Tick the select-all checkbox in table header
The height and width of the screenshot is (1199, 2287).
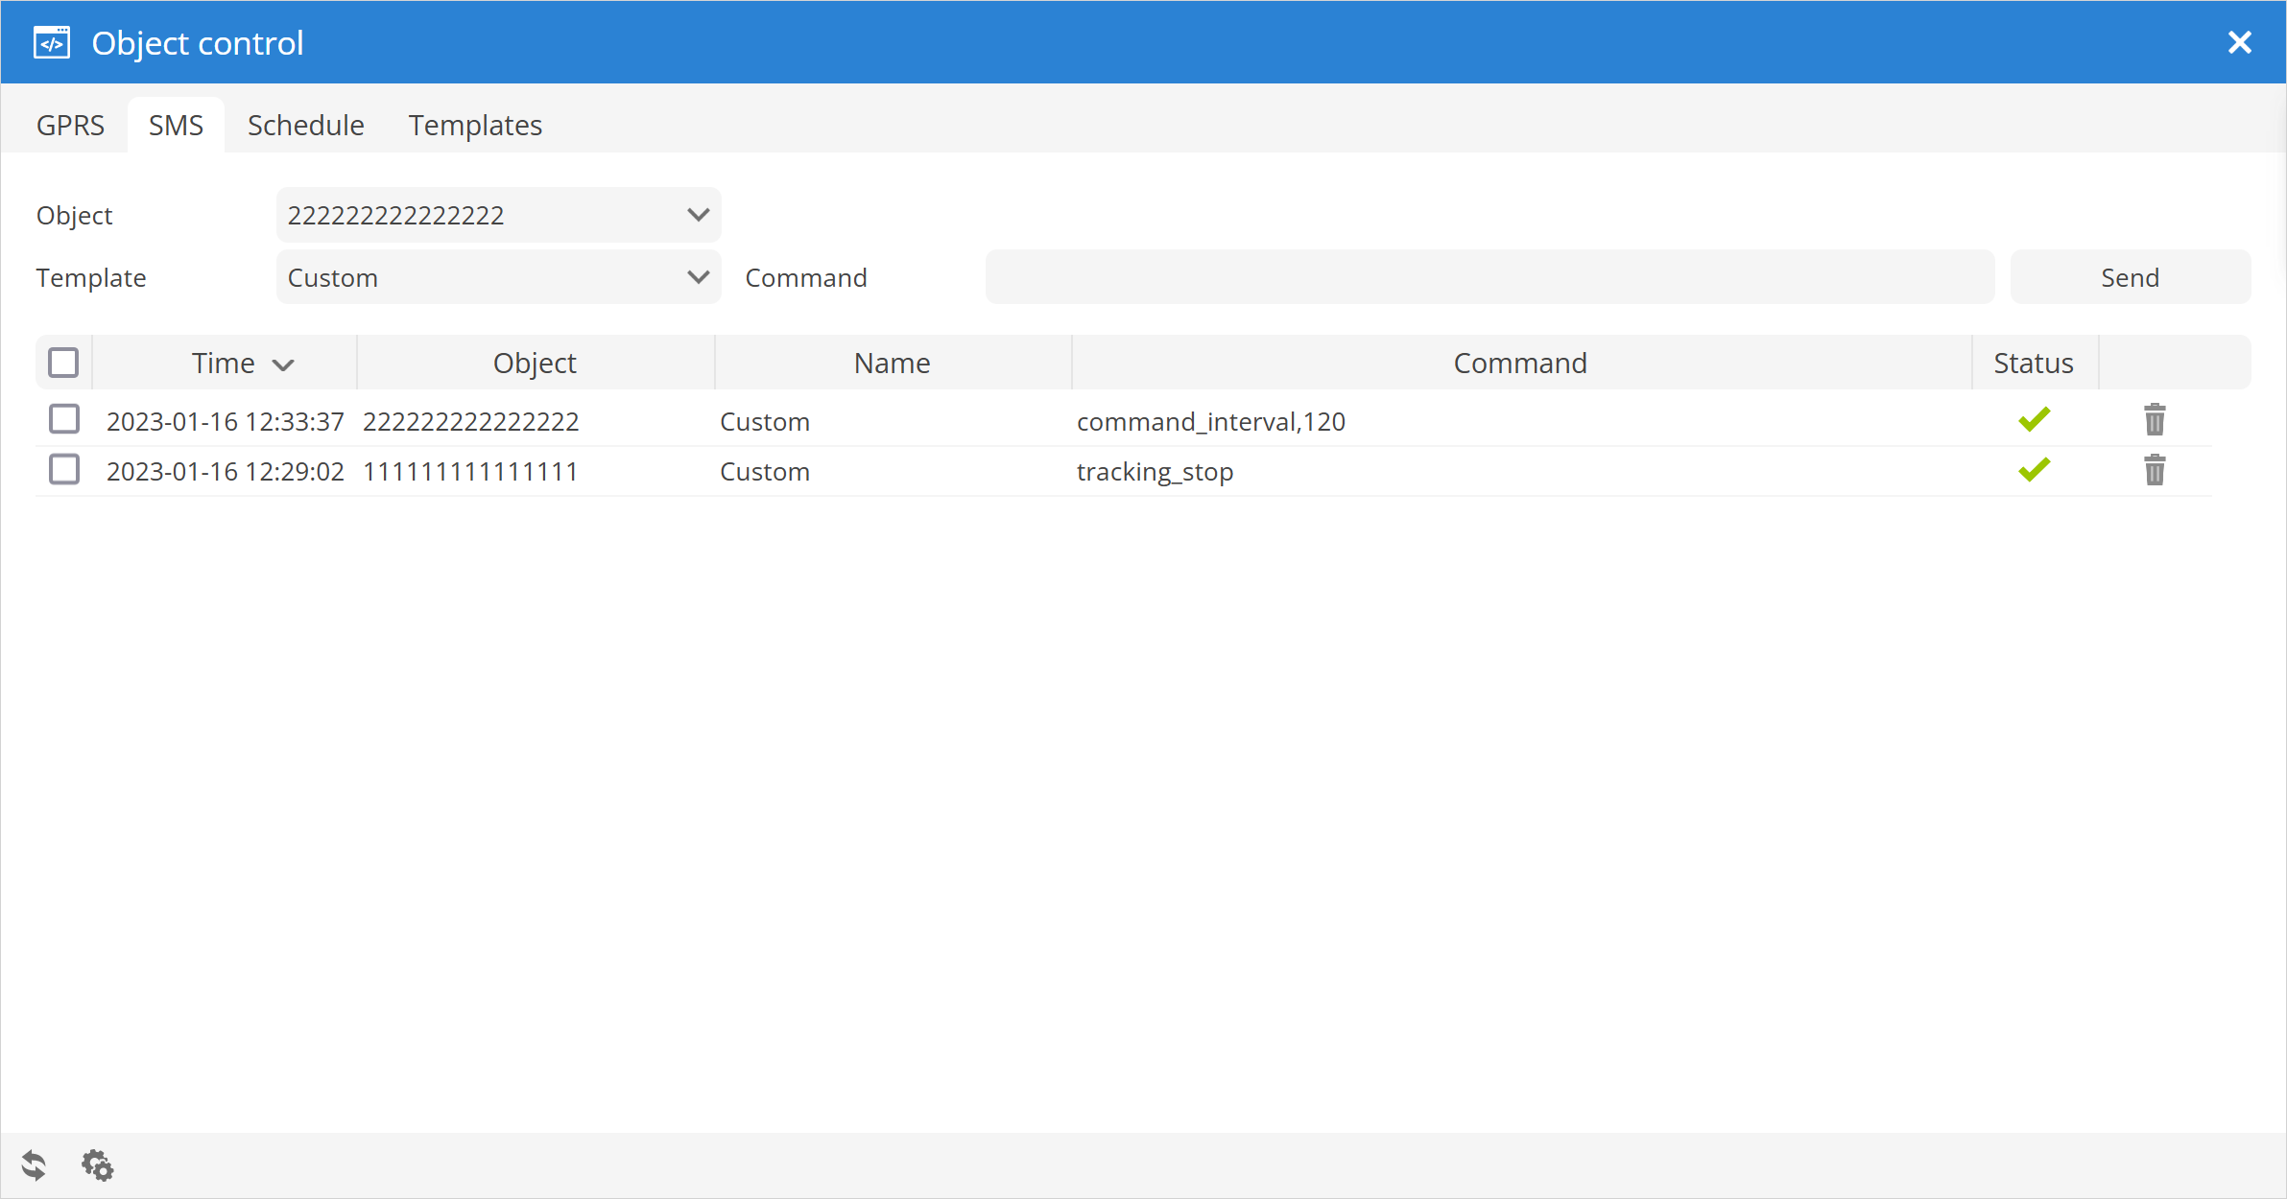coord(63,363)
